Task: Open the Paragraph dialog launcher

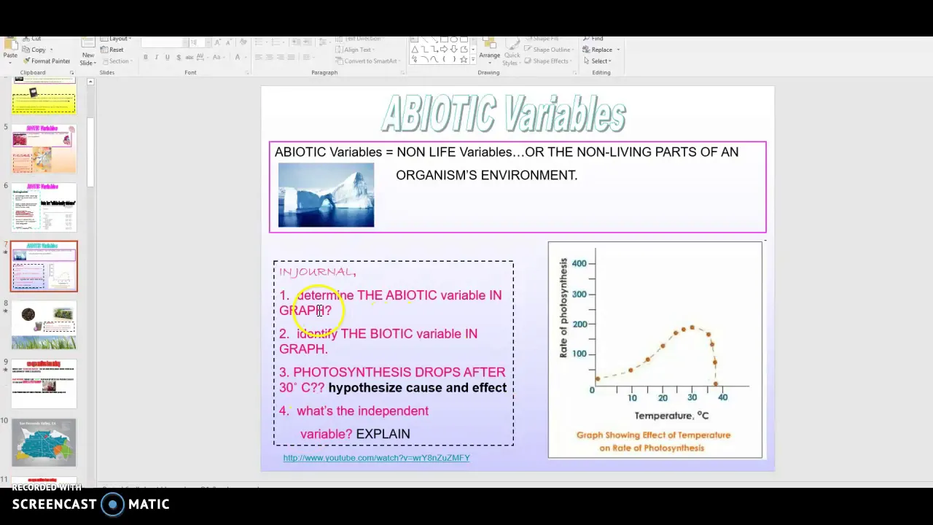Action: pos(402,73)
